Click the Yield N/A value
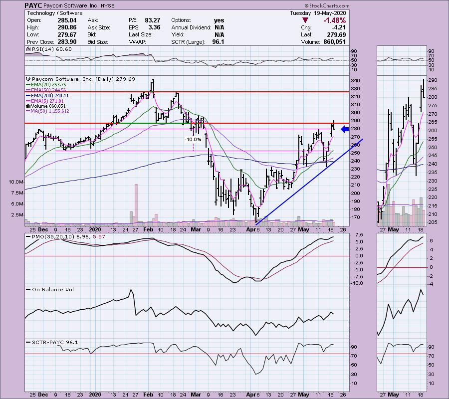This screenshot has width=449, height=399. (220, 34)
